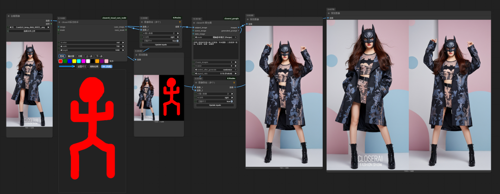Pick the white color swatch

(88, 61)
